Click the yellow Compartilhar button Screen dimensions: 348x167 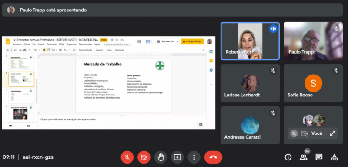pyautogui.click(x=192, y=41)
